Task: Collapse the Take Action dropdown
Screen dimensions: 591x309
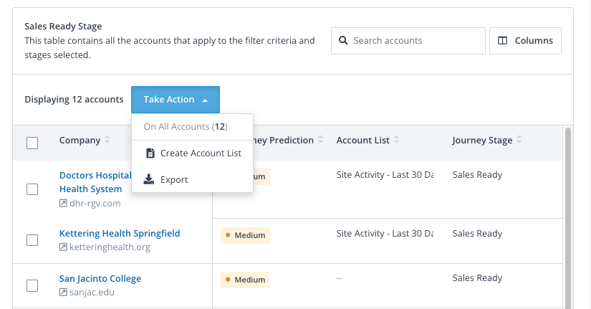Action: (x=175, y=100)
